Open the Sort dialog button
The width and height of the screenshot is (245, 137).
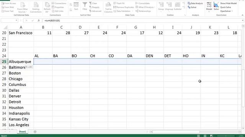point(76,6)
